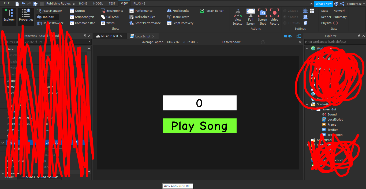Switch to the Music ID Test tab
366x189 pixels.
pyautogui.click(x=108, y=36)
